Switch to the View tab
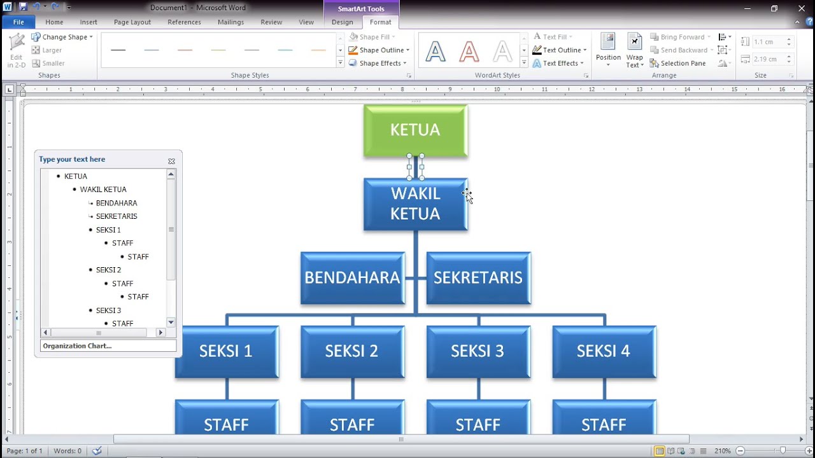 coord(306,22)
